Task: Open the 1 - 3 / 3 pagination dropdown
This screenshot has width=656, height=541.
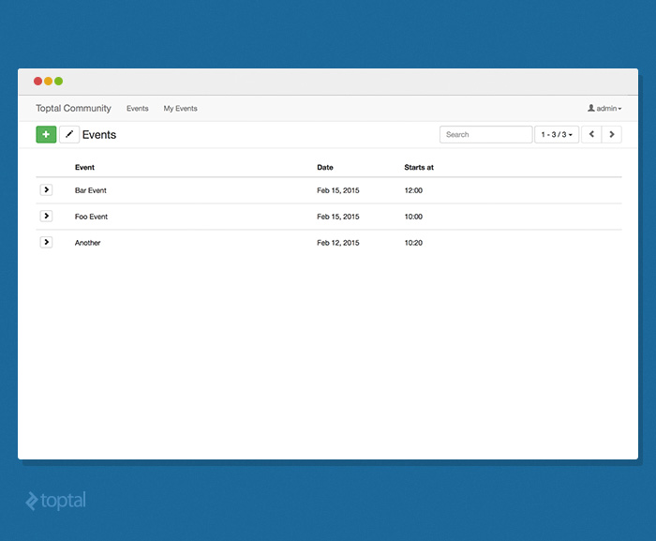Action: coord(556,134)
